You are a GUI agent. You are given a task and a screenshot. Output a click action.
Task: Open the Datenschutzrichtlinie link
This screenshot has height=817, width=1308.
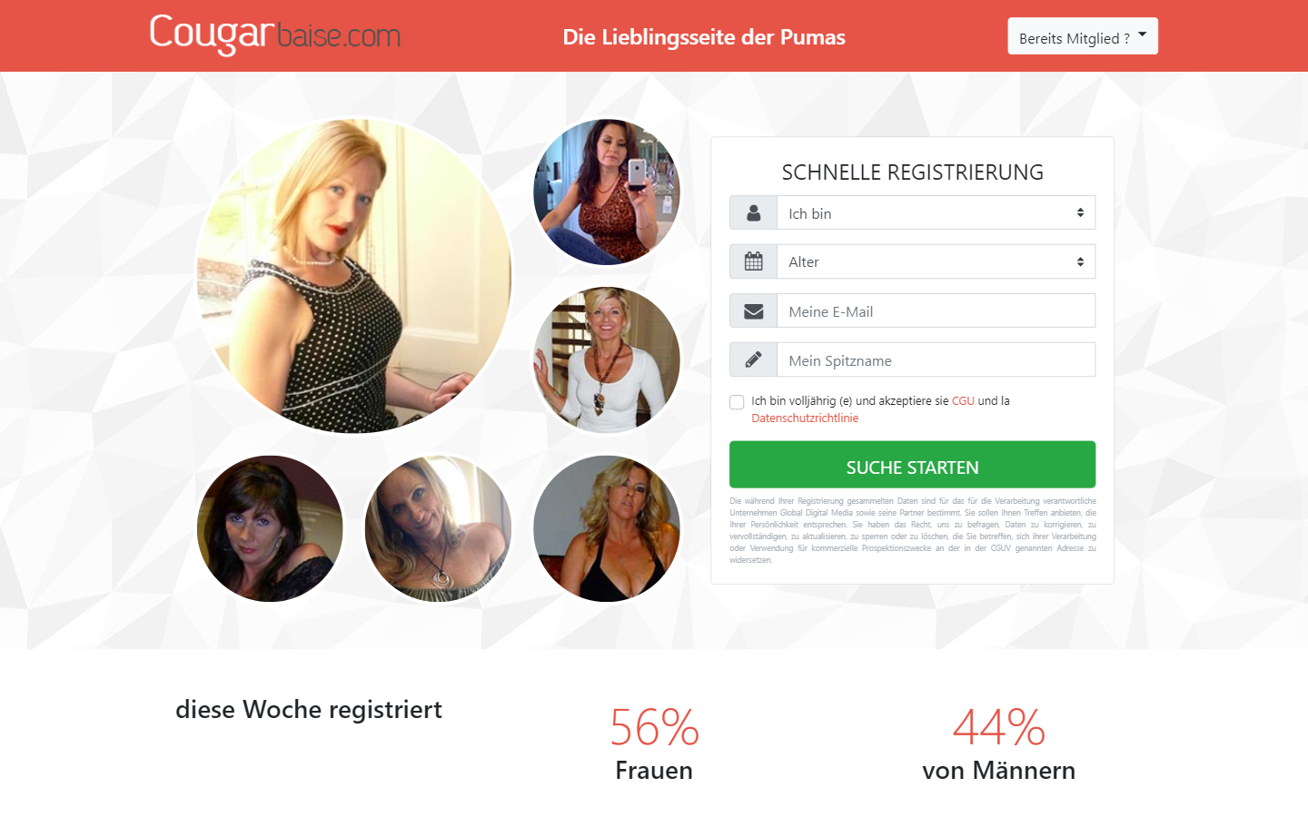click(805, 418)
